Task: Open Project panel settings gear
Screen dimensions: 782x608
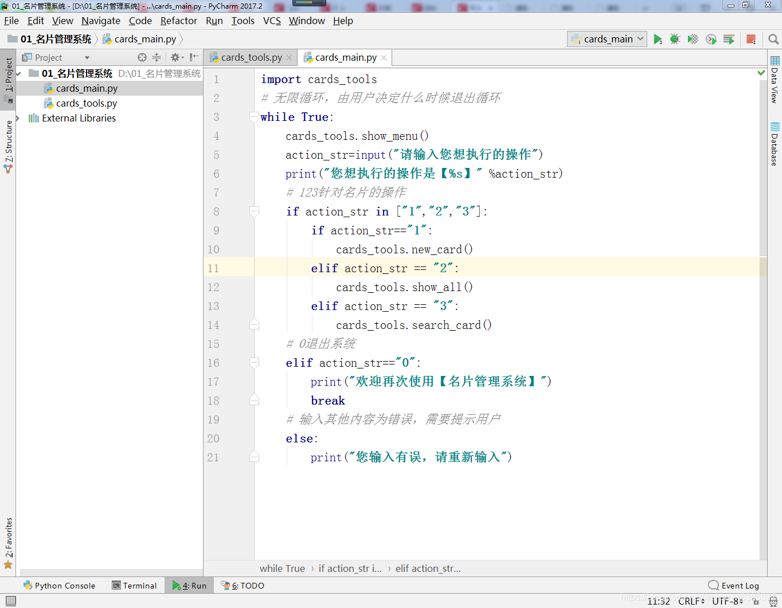Action: pos(175,57)
